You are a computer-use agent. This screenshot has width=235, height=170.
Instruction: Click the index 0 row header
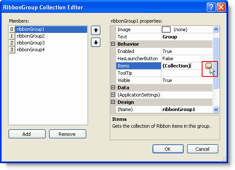pos(12,29)
